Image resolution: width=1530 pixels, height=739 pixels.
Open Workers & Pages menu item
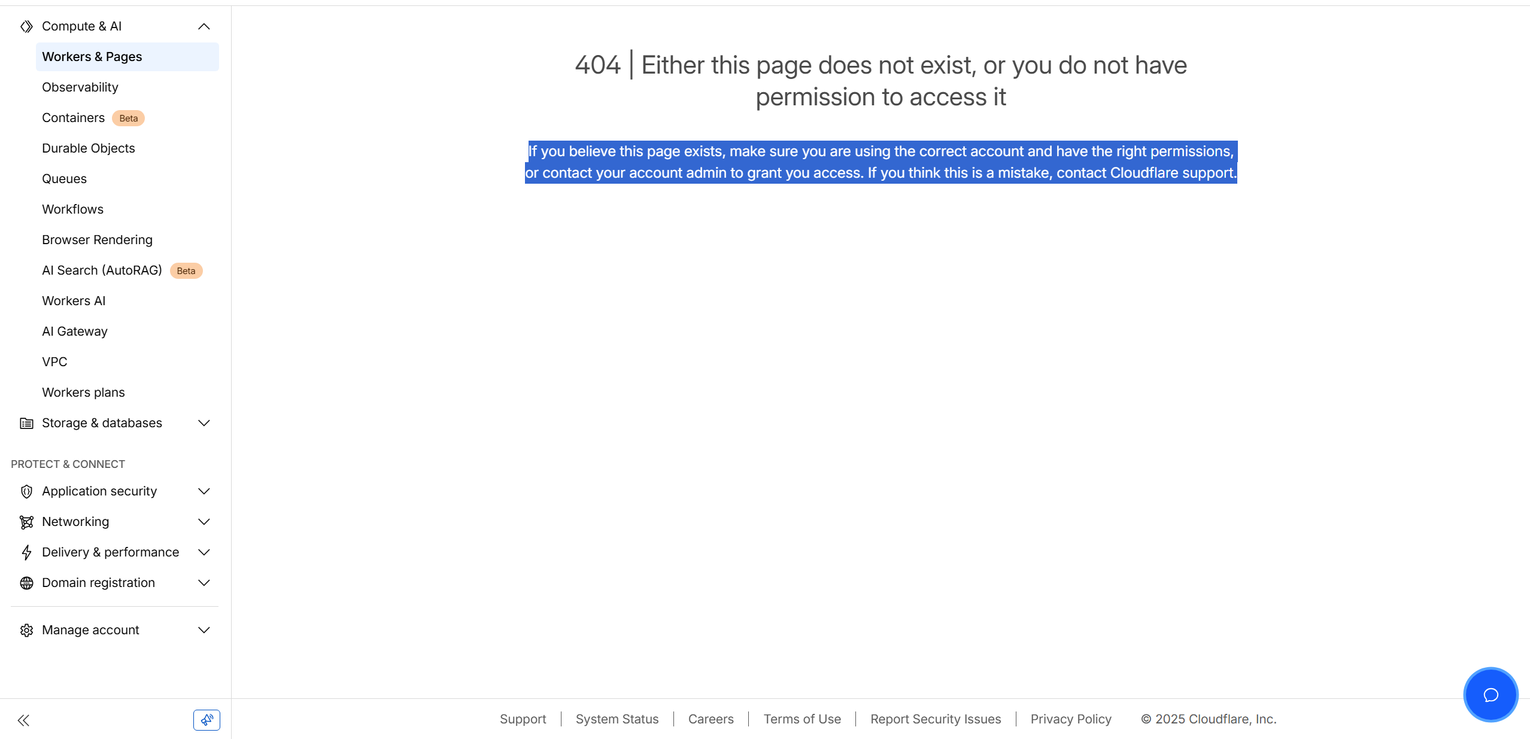tap(92, 57)
